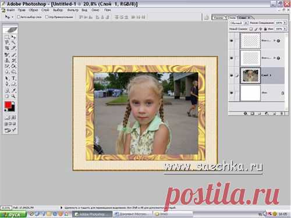
Task: Click the black background color swatch
Action: 13,109
